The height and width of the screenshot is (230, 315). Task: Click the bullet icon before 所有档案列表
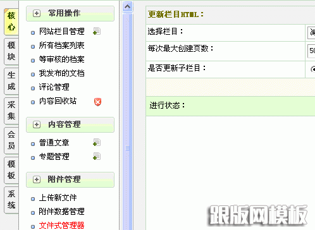(33, 47)
